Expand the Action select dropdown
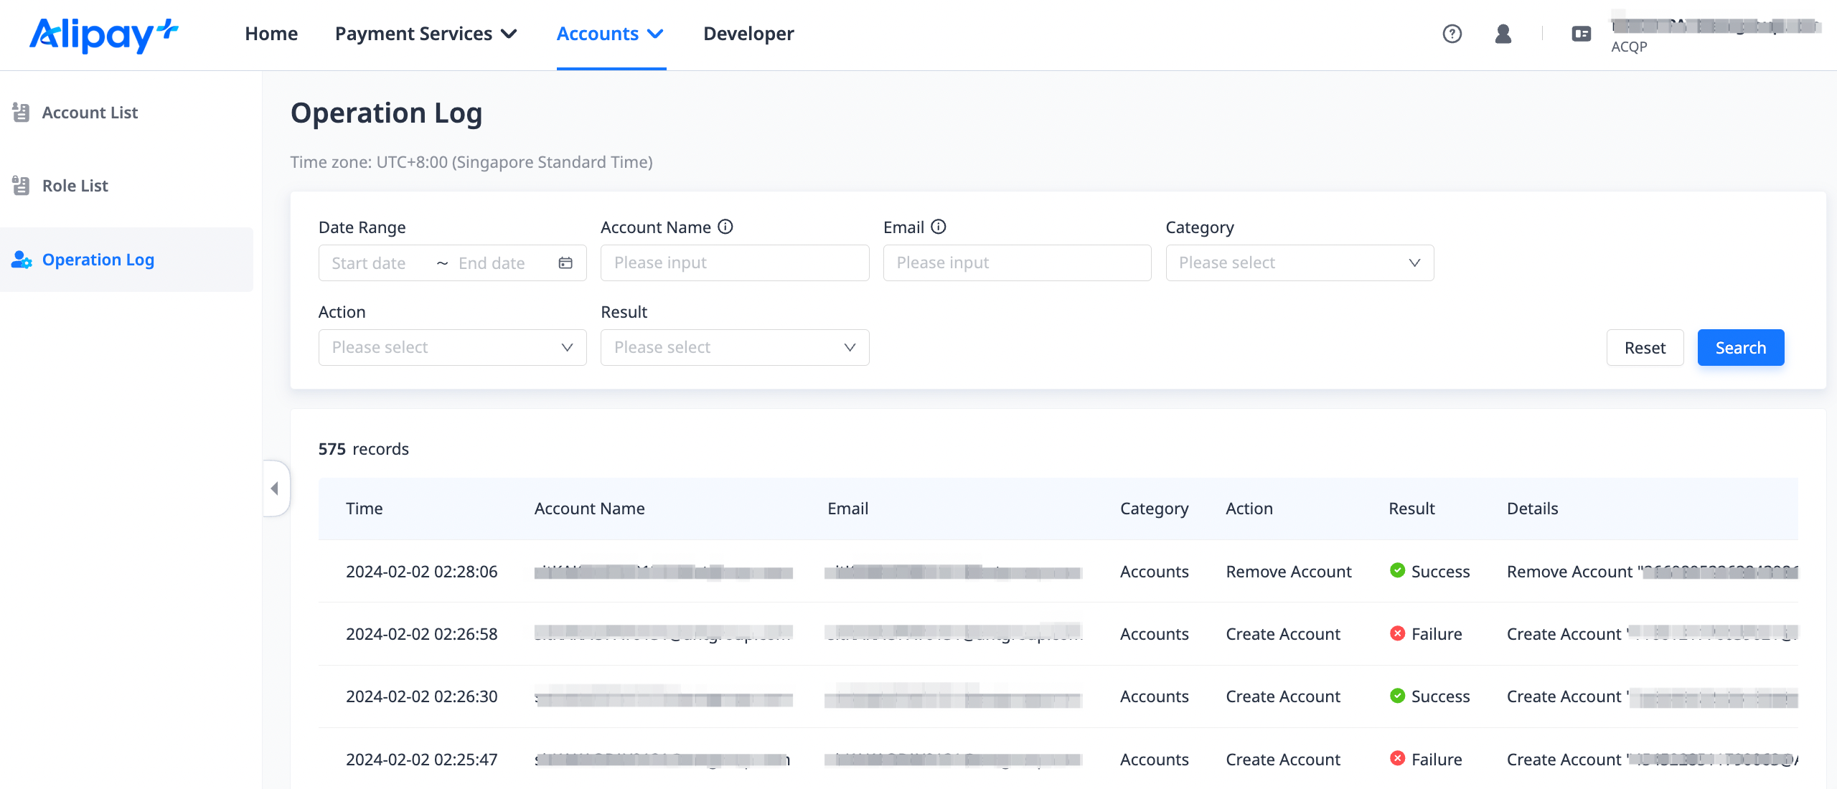The height and width of the screenshot is (789, 1837). pyautogui.click(x=452, y=348)
